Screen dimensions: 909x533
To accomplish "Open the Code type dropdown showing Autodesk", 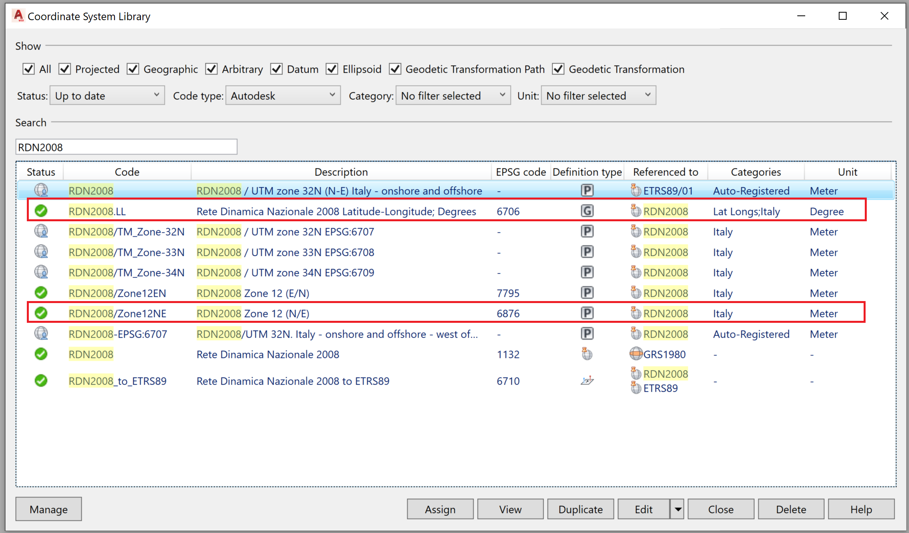I will (x=283, y=96).
